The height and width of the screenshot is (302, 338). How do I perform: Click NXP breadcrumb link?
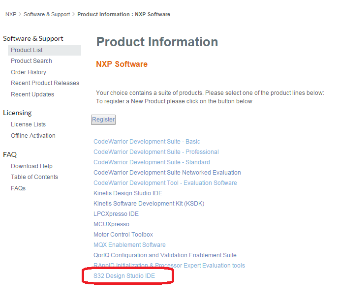[x=11, y=14]
